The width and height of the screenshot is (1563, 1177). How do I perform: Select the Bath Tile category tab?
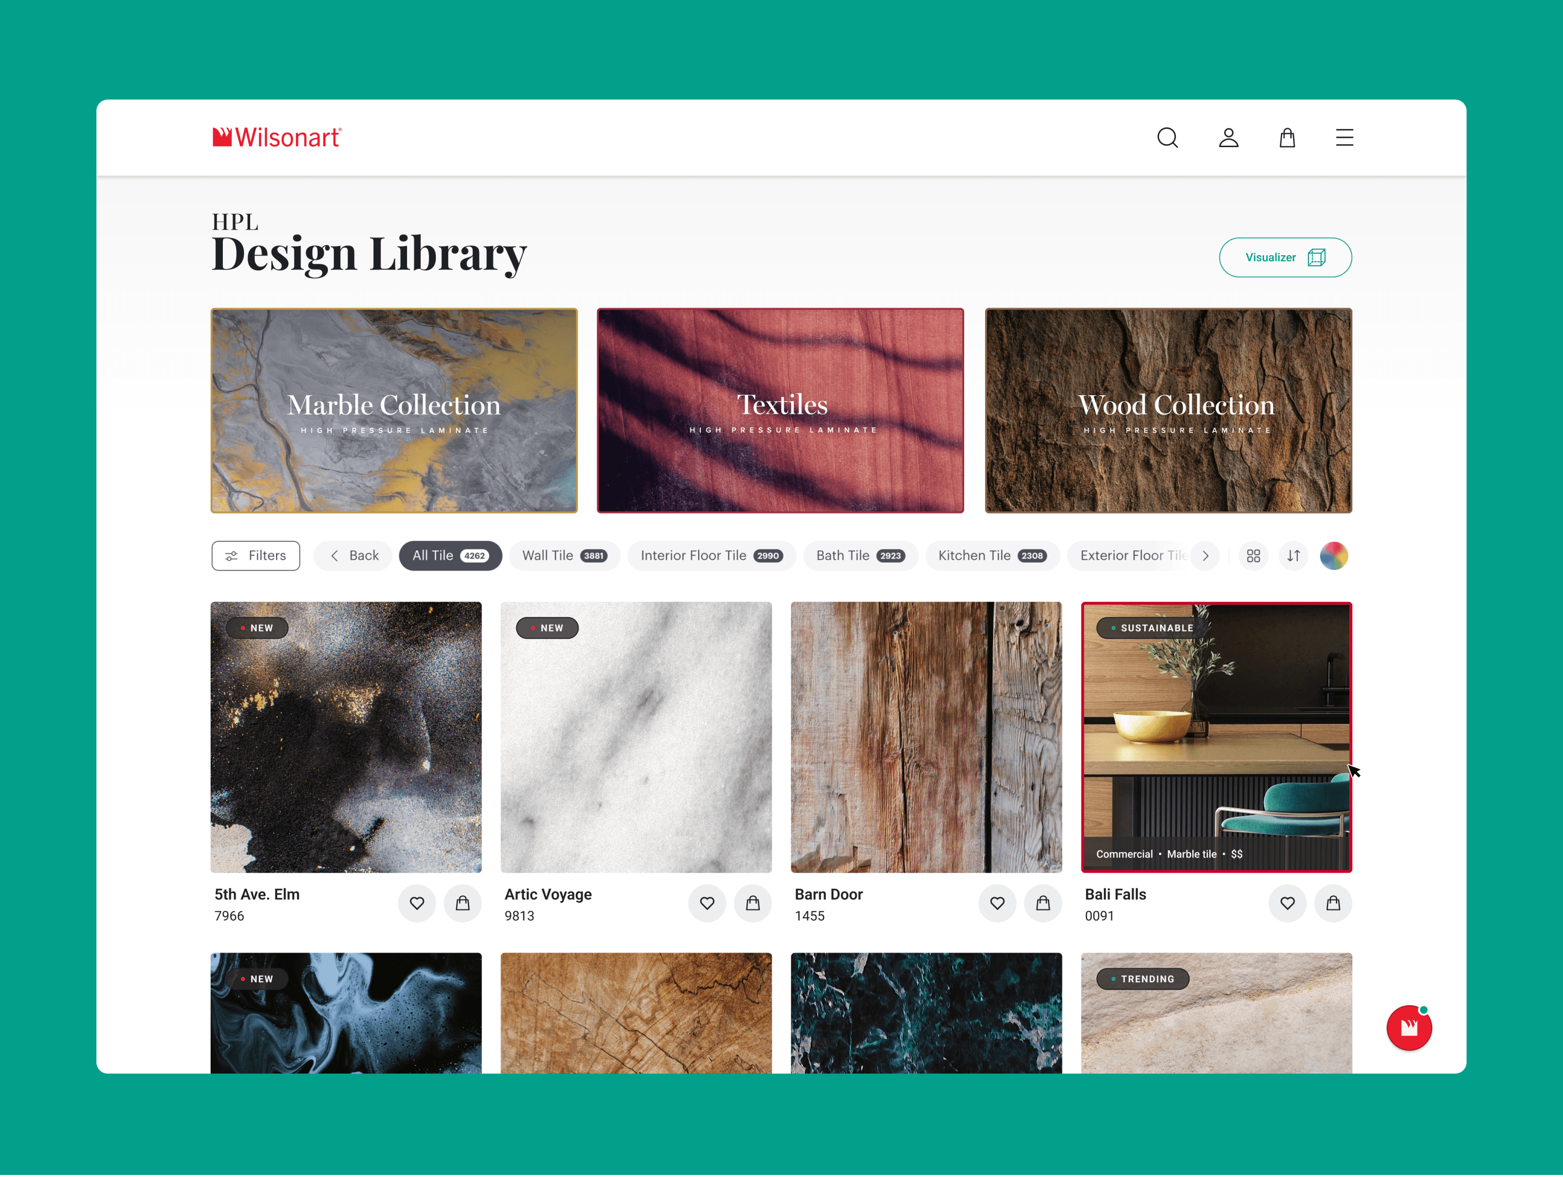coord(860,556)
